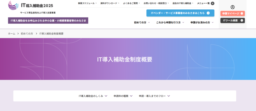Click chevron next to これから申請を行う方
The width and height of the screenshot is (256, 111).
(x=183, y=22)
